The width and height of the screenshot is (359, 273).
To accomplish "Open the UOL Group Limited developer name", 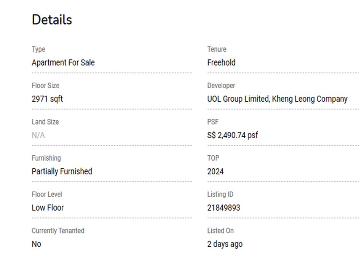I will click(x=238, y=99).
